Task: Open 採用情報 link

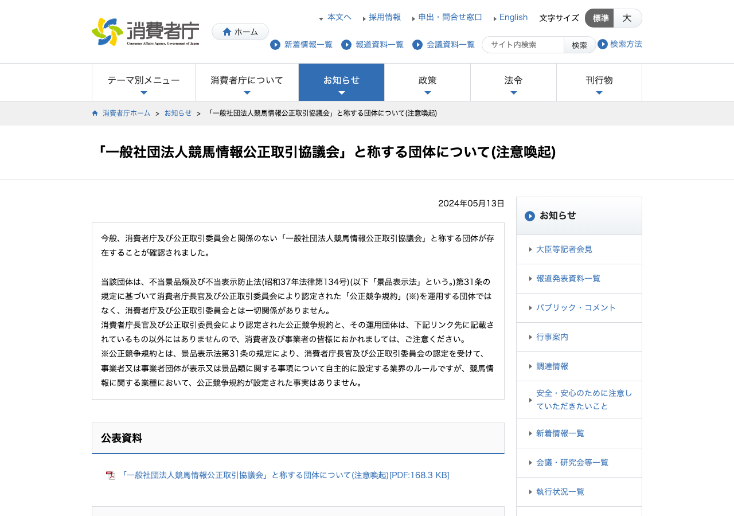Action: coord(385,17)
